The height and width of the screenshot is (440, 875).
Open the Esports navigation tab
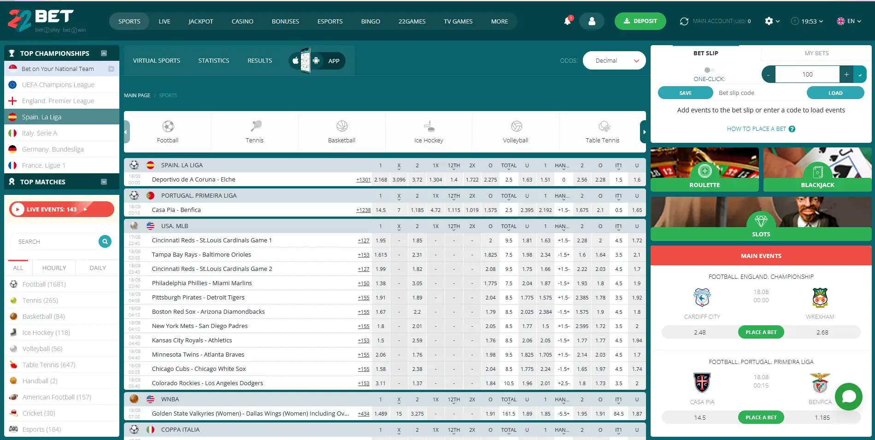click(330, 21)
